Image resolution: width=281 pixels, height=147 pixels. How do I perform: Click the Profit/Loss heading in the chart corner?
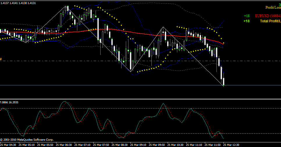point(273,8)
